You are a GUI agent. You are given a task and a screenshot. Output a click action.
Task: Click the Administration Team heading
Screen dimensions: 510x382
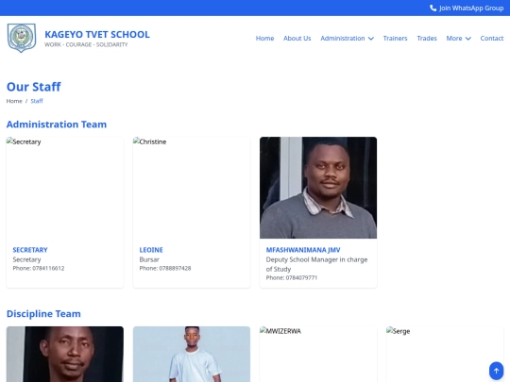coord(57,125)
